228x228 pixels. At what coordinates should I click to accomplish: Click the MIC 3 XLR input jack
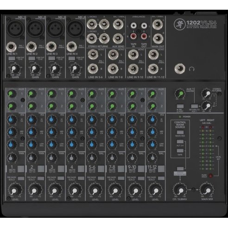(x=55, y=29)
